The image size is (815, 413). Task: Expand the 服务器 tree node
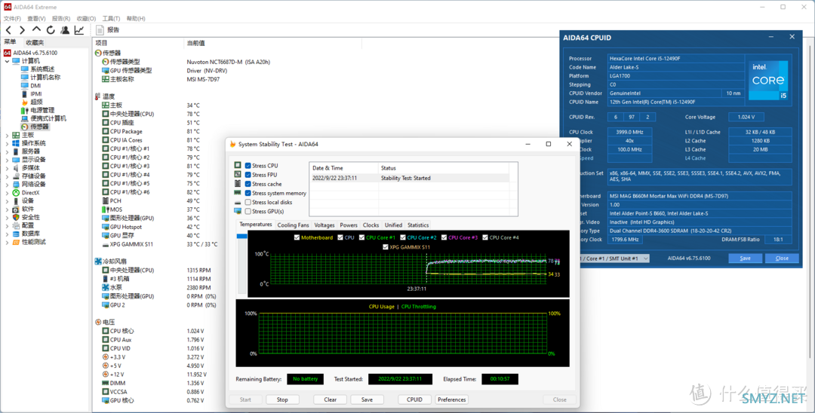click(7, 151)
